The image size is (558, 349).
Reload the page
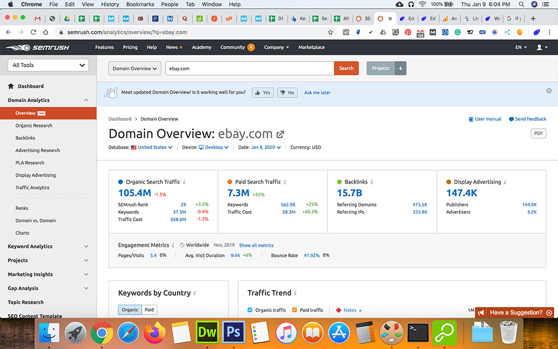[33, 32]
